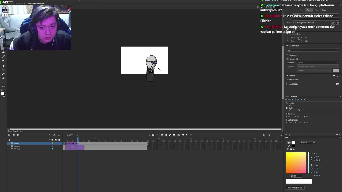Switch to the Dönüştür panel tab
Viewport: 342px width, 192px height.
click(x=294, y=96)
